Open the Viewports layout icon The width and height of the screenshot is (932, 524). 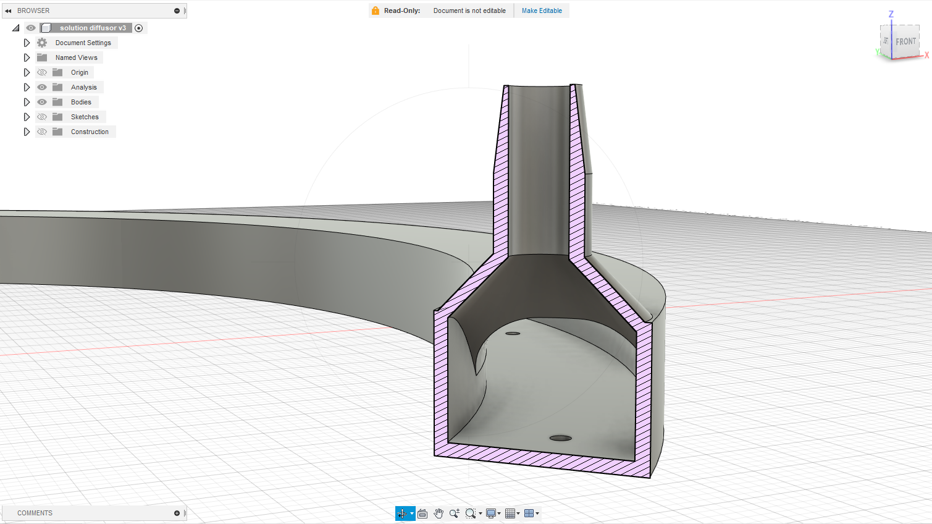[529, 513]
